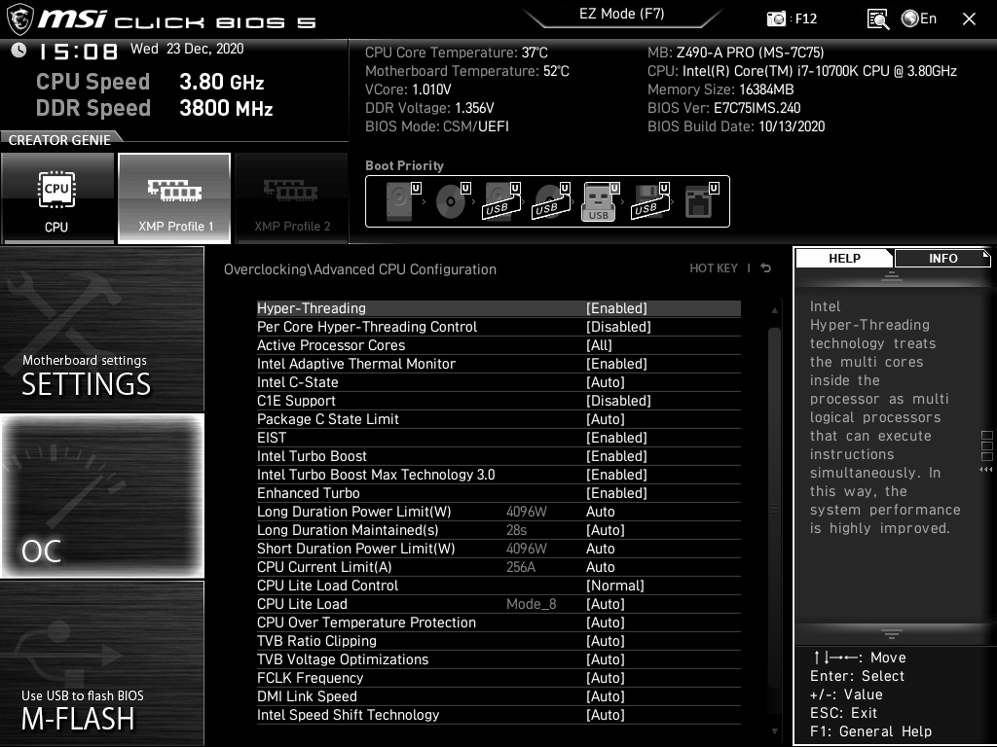Select the USB hard disk boot icon
Screen dimensions: 997x747
click(x=501, y=200)
